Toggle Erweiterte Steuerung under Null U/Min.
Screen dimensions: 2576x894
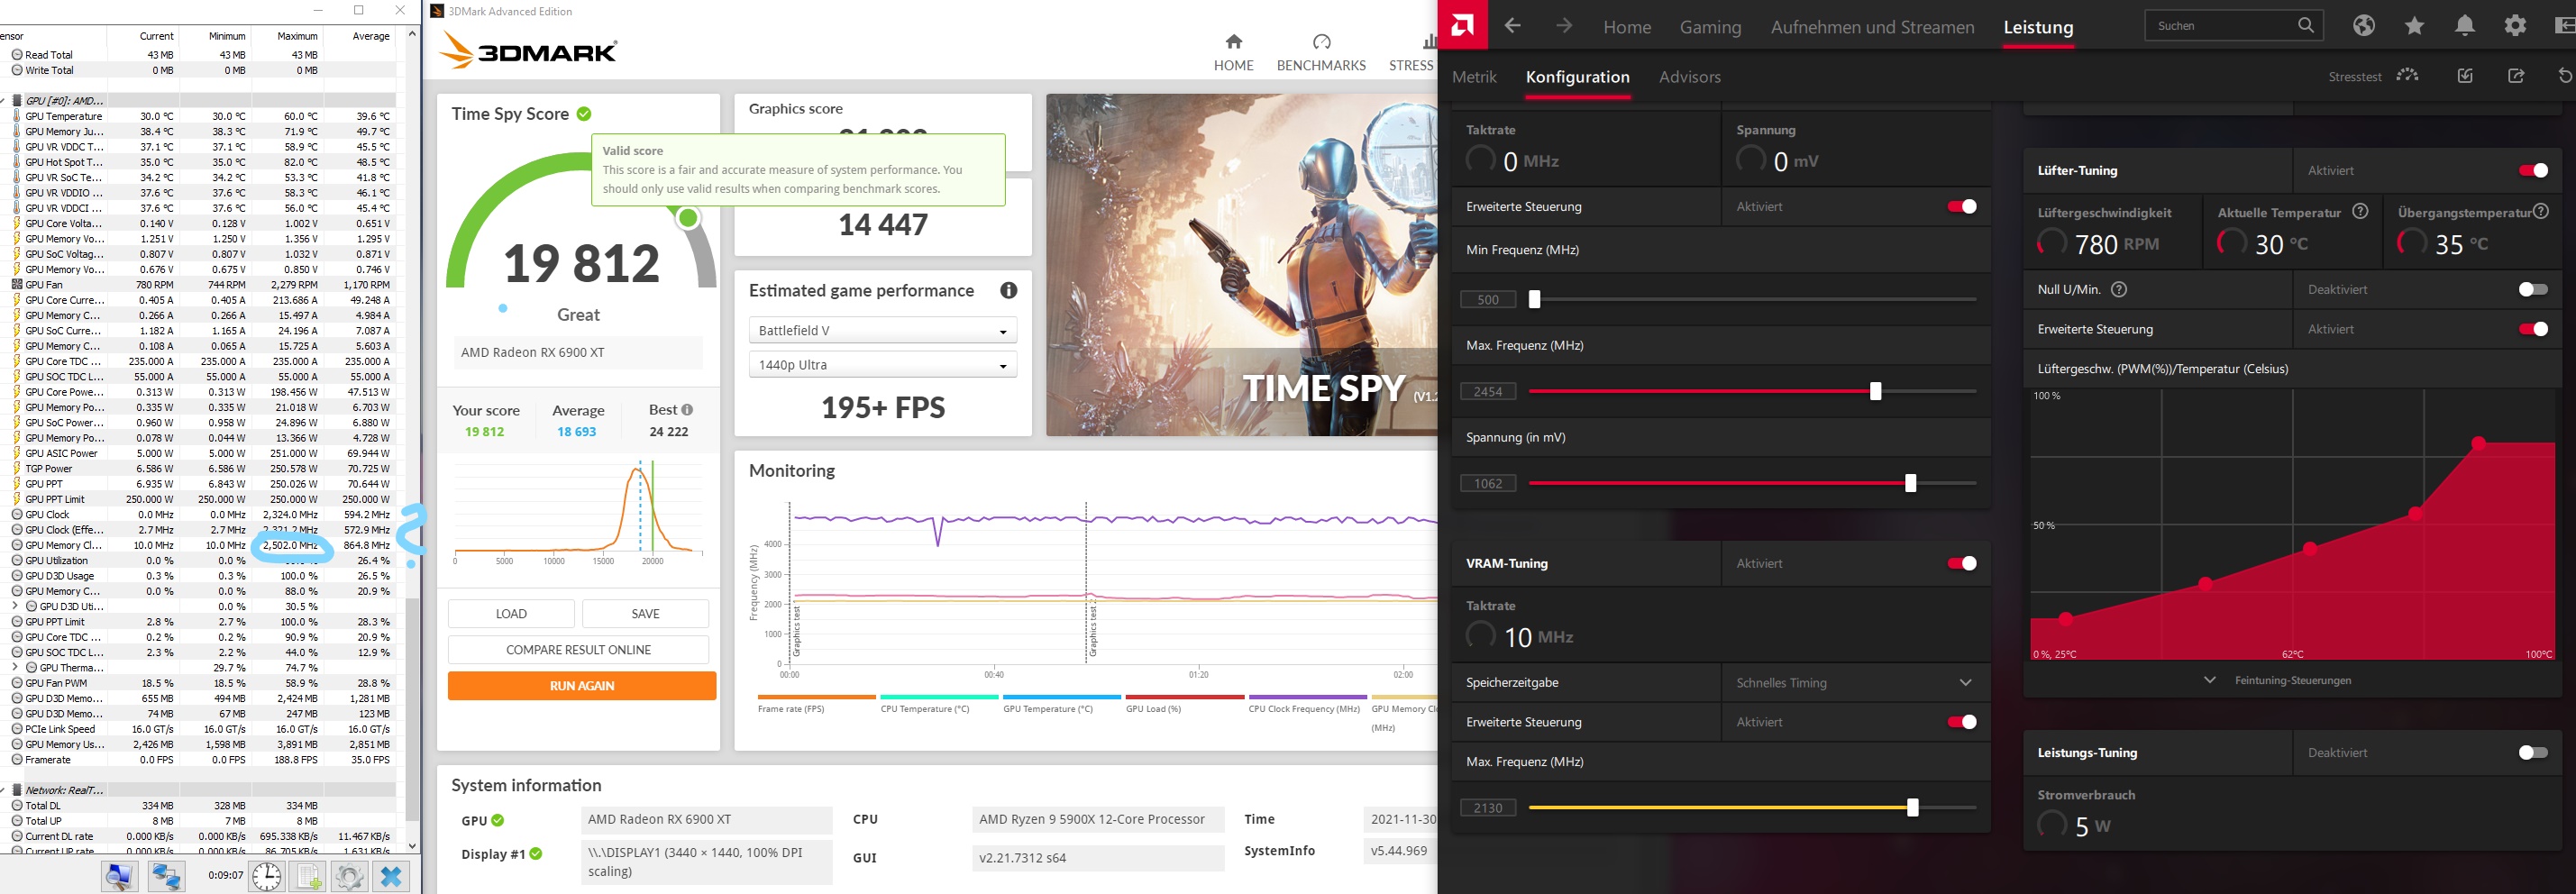[2533, 329]
